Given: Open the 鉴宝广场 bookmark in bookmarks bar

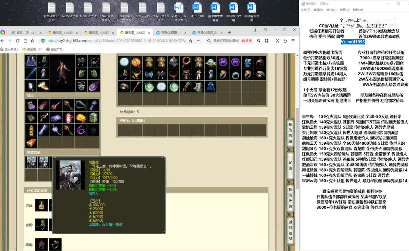Looking at the screenshot, I should (54, 49).
